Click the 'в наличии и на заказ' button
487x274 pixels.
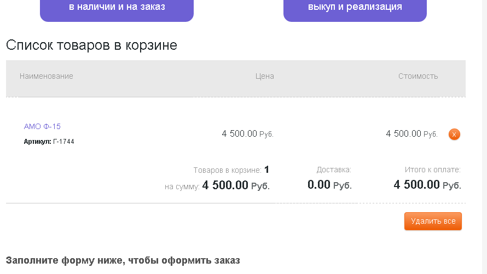117,8
